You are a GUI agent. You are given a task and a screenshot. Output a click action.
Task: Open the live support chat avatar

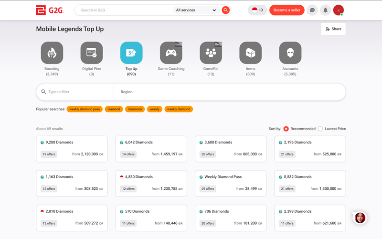(x=360, y=218)
